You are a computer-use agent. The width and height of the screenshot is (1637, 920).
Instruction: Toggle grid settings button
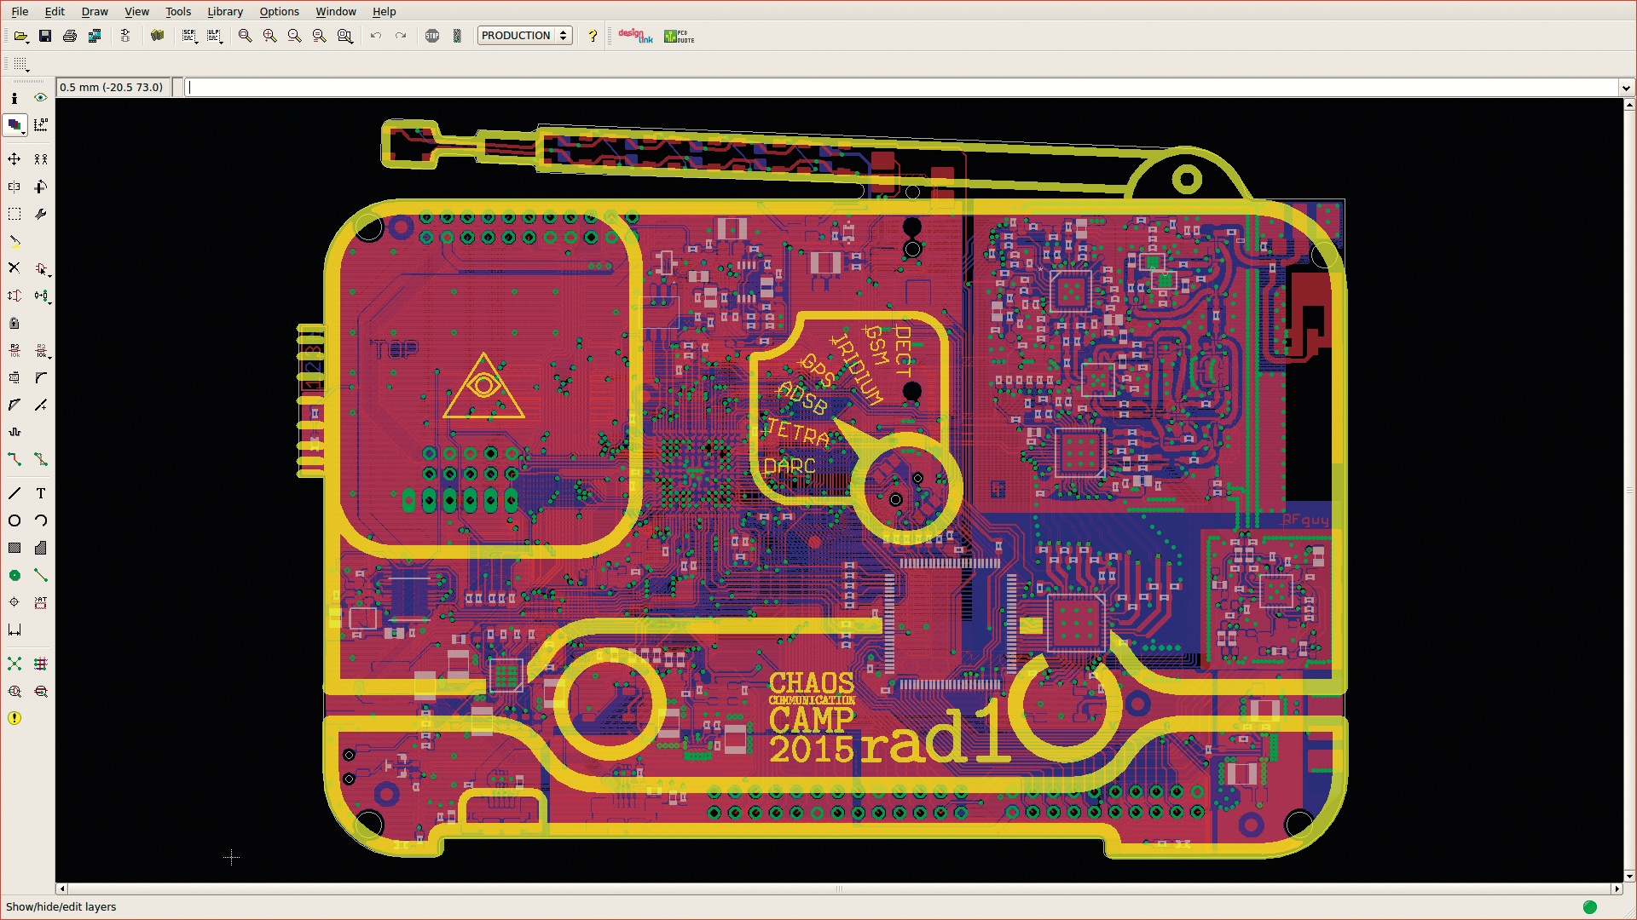click(x=20, y=64)
